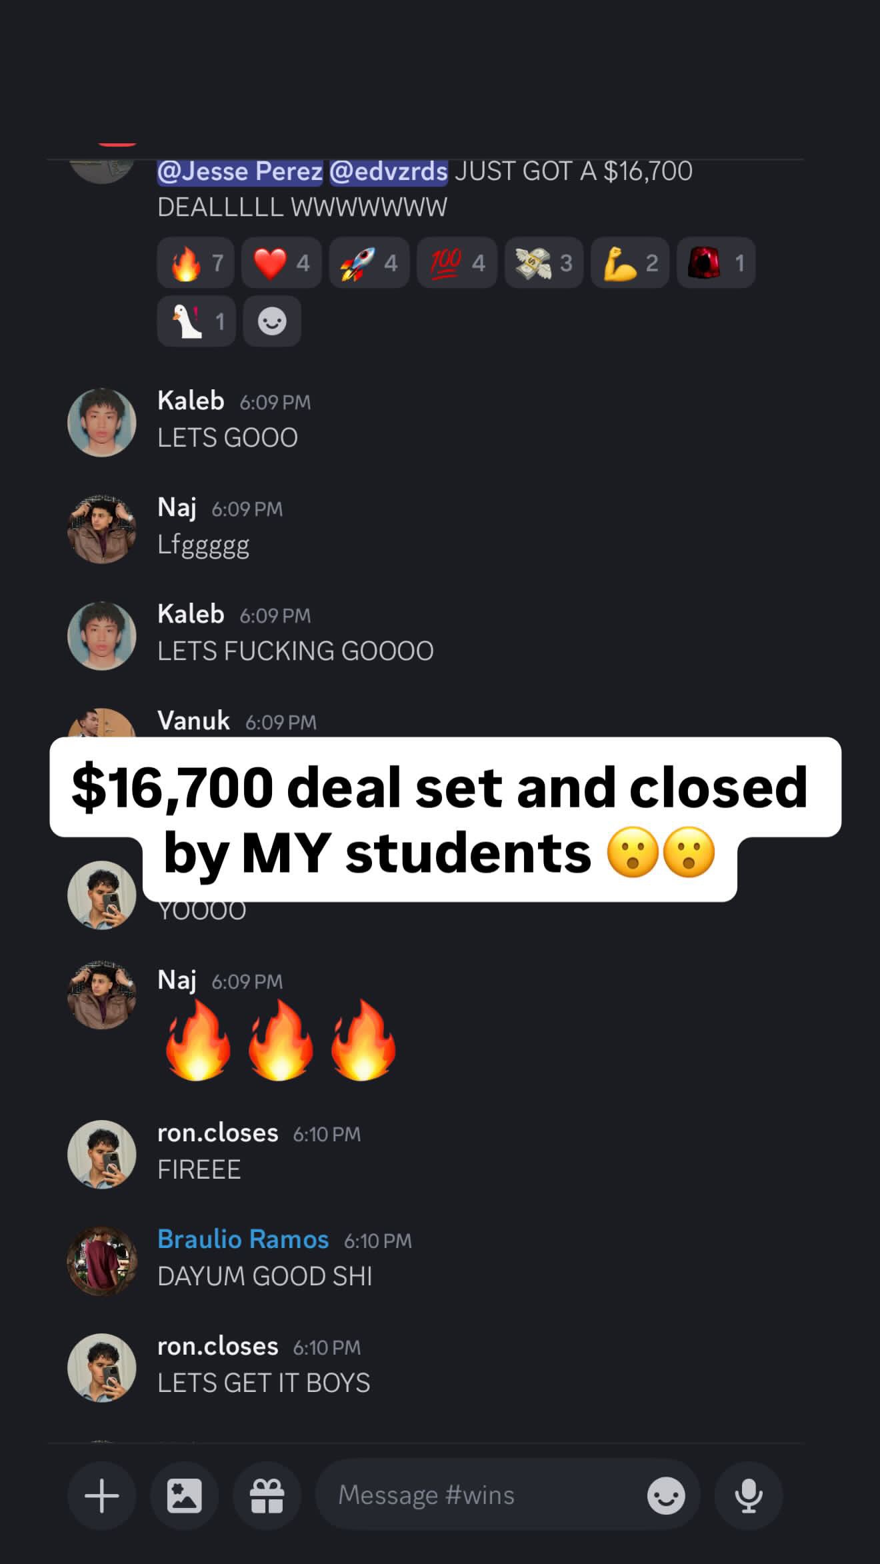Add a reaction with the smiley button

pos(272,321)
